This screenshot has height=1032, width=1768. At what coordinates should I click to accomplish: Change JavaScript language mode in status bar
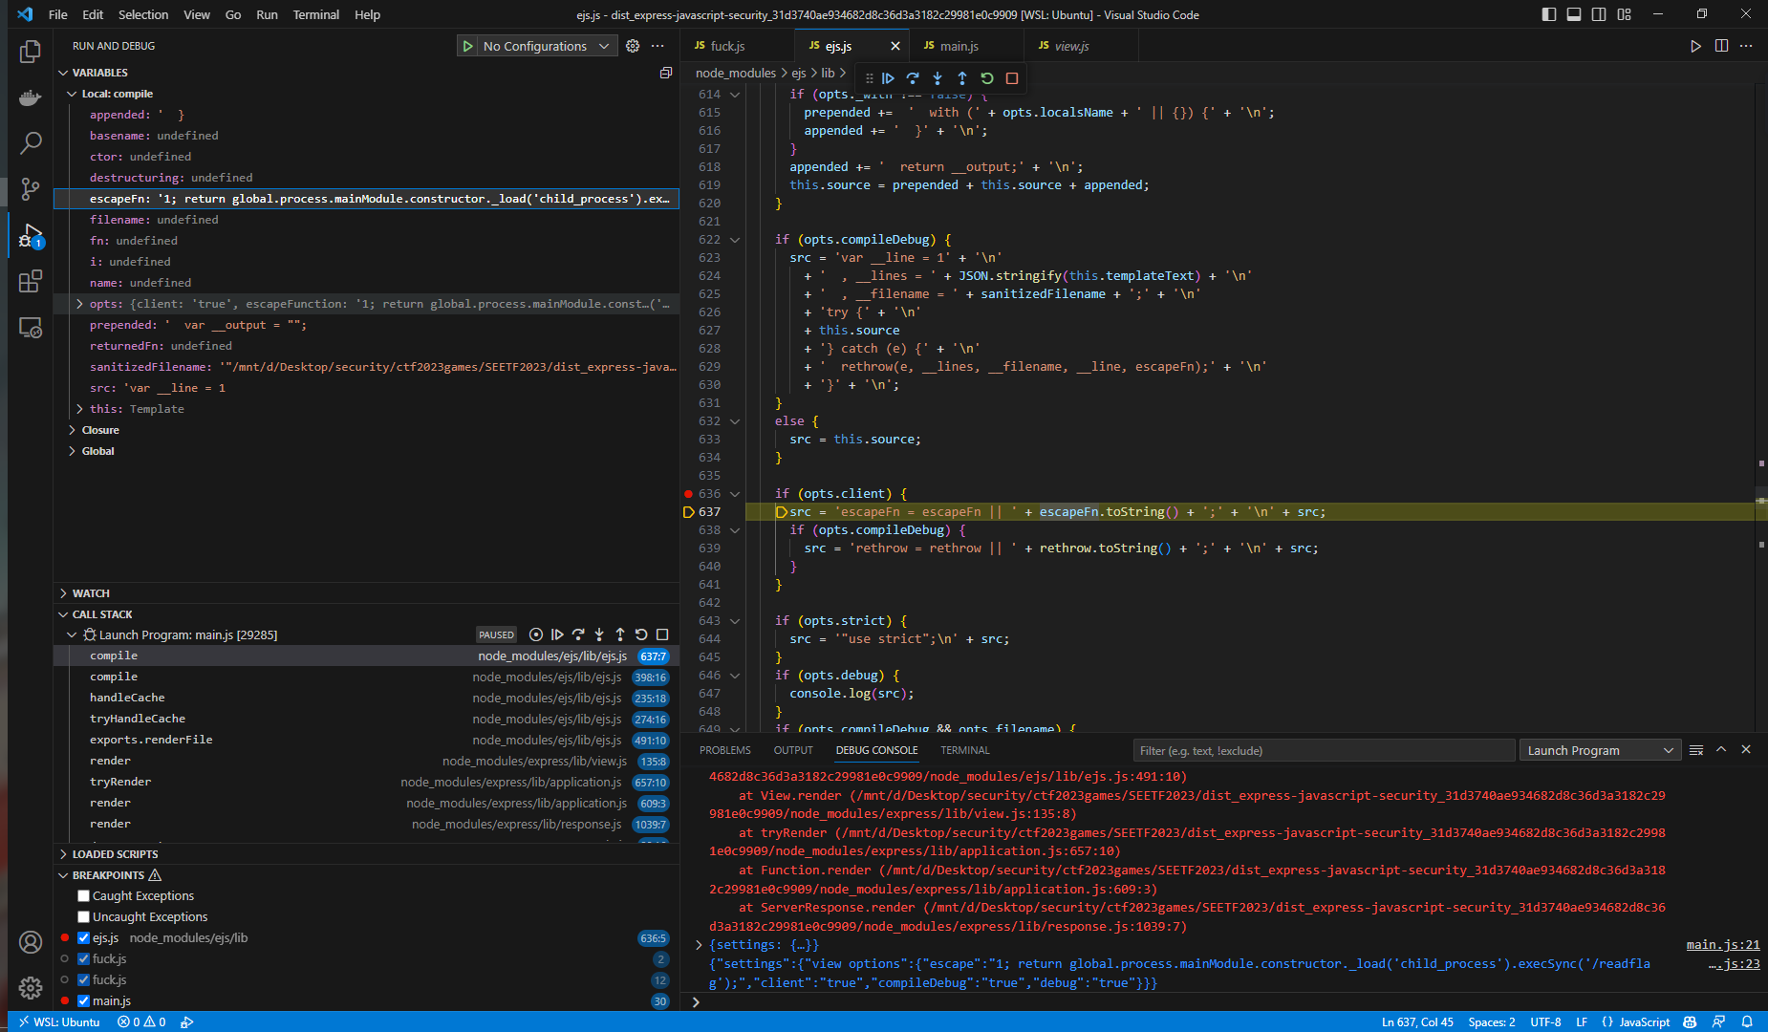1644,1021
